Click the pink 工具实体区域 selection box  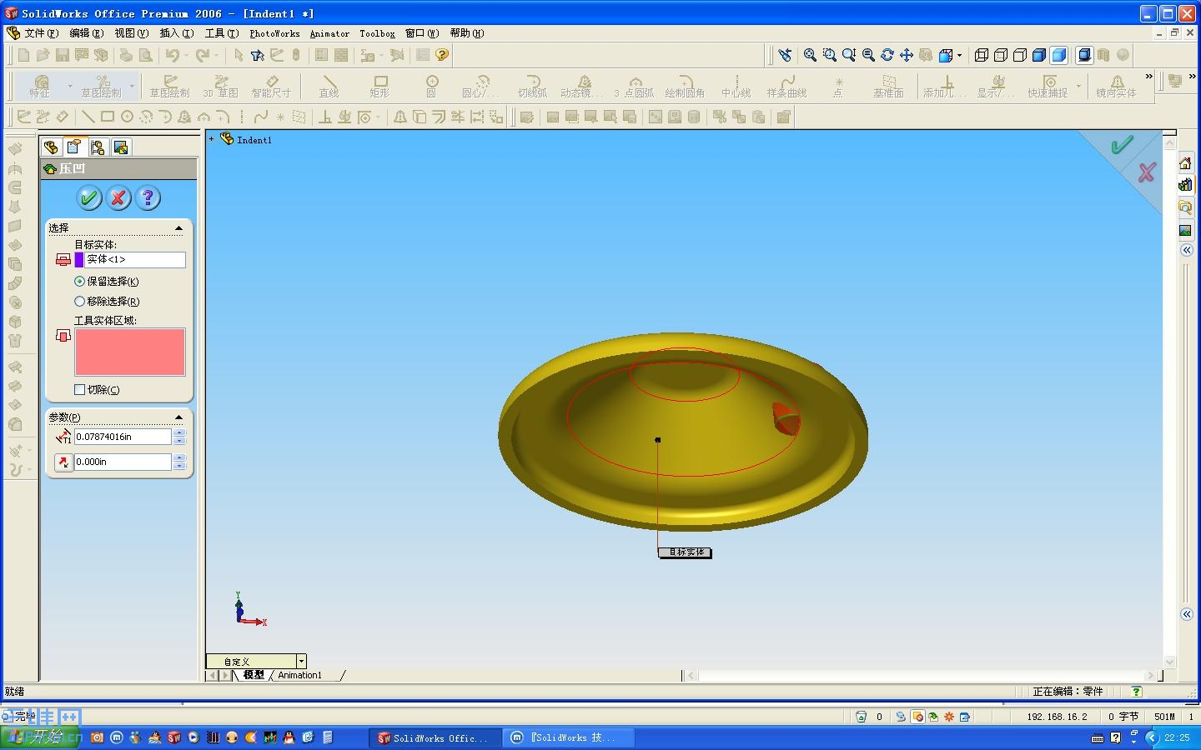pyautogui.click(x=130, y=352)
